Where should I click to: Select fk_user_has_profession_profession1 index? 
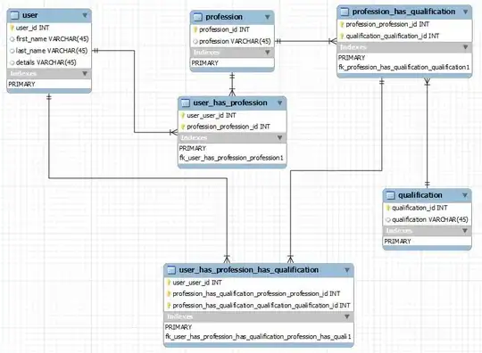click(x=232, y=158)
